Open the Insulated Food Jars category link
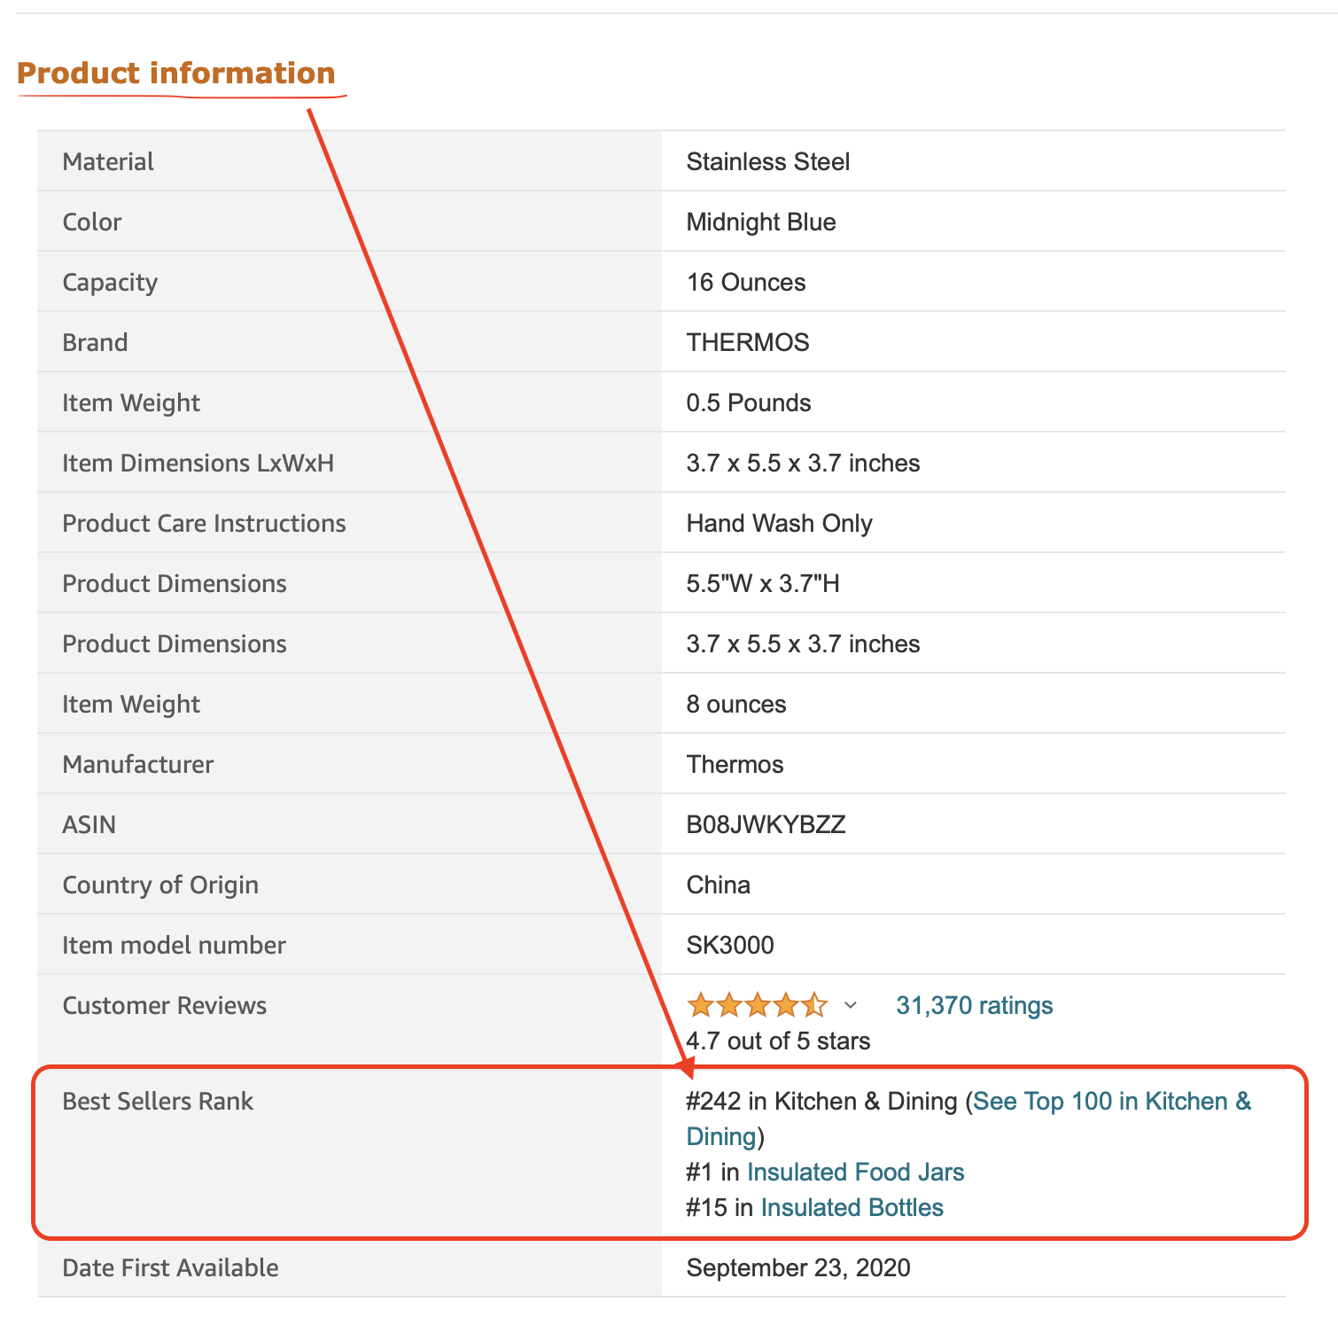 tap(855, 1172)
